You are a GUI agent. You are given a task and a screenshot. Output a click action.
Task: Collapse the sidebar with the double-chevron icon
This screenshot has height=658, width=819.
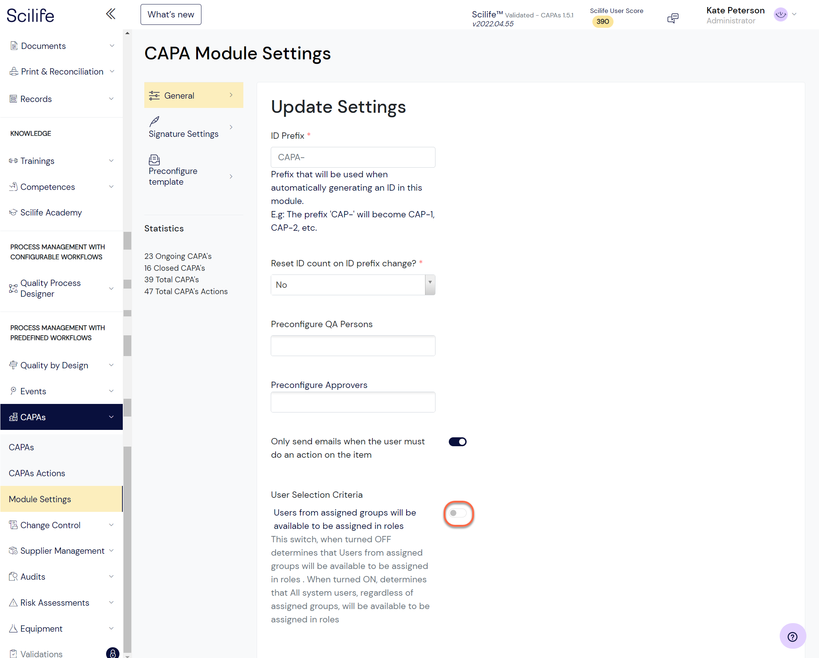111,14
